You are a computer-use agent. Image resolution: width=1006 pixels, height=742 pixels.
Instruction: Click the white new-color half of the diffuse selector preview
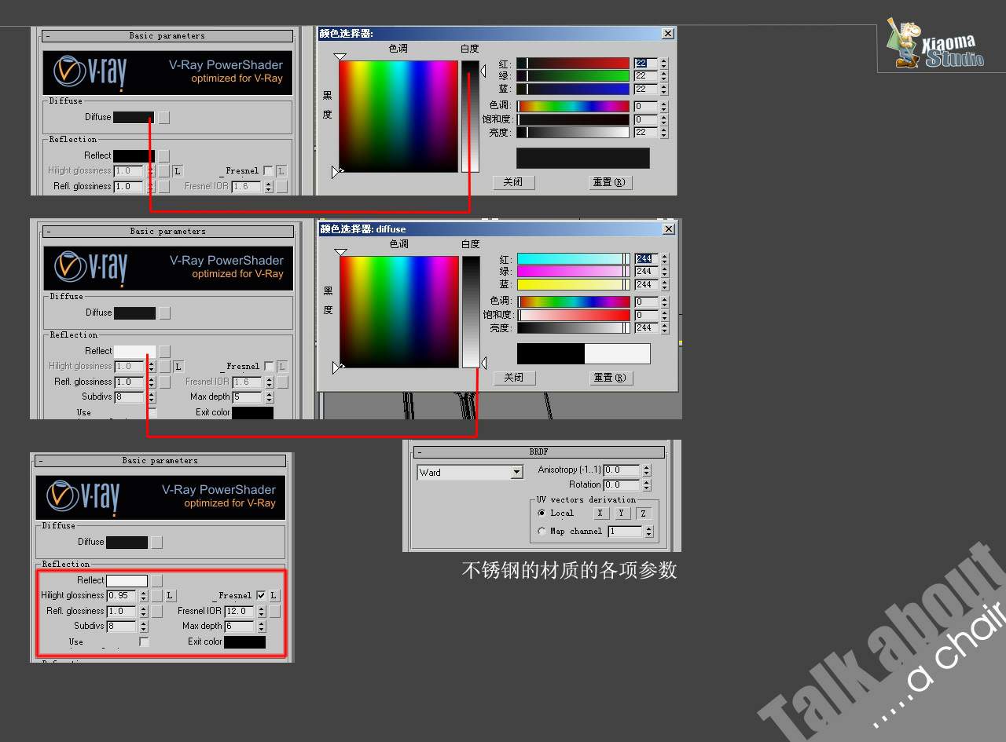(x=617, y=353)
